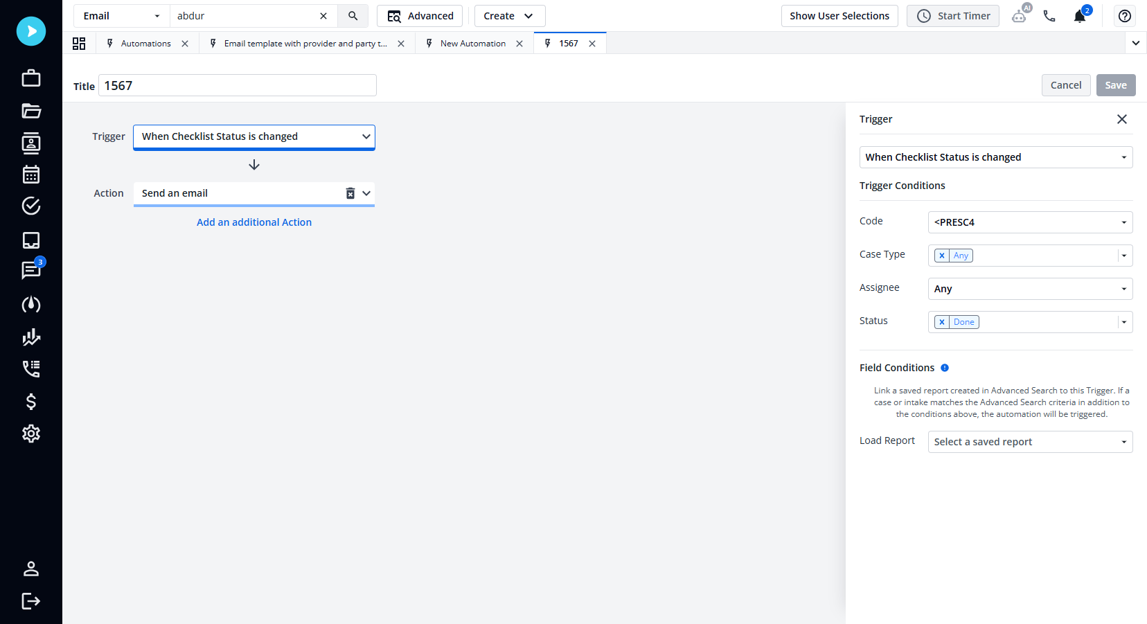Open the tasks checkmark icon in sidebar
This screenshot has width=1147, height=624.
(30, 206)
